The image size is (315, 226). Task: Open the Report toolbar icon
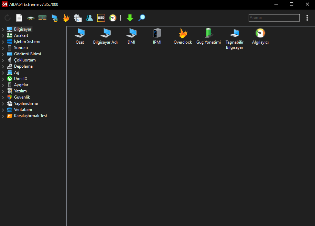tap(19, 18)
